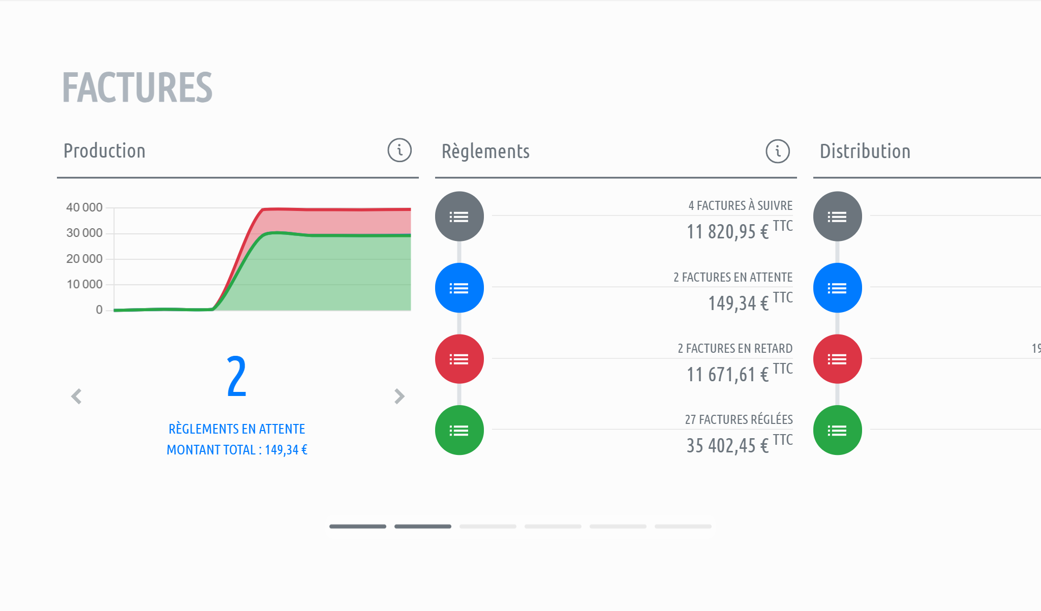Click Règlements en attente montant total text
This screenshot has width=1041, height=611.
pyautogui.click(x=237, y=450)
